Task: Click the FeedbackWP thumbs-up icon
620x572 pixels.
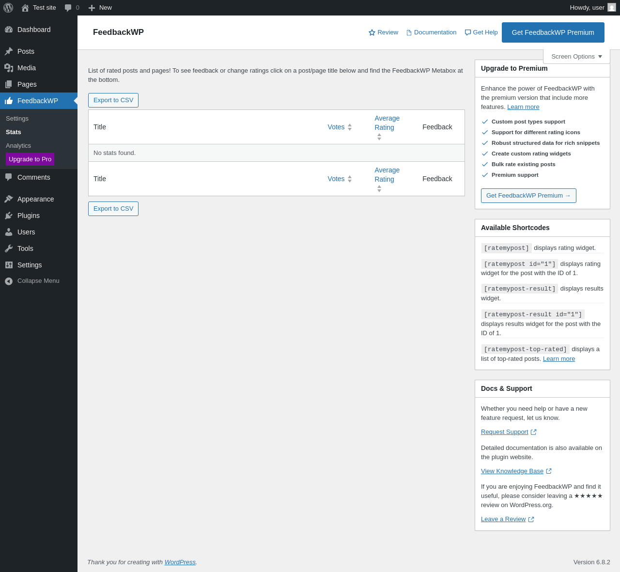Action: point(9,101)
